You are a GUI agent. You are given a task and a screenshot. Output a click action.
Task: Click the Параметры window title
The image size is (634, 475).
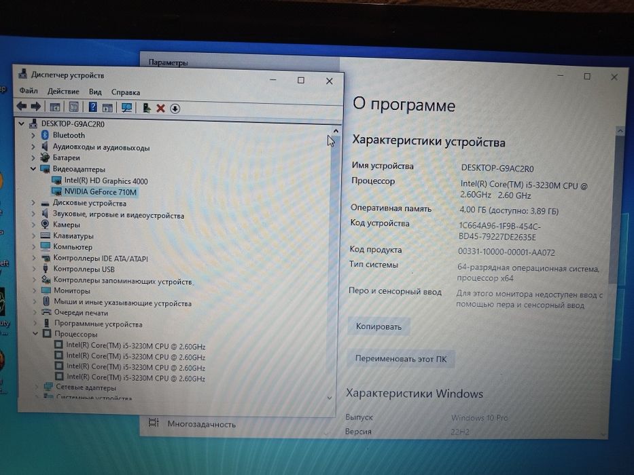tap(169, 62)
